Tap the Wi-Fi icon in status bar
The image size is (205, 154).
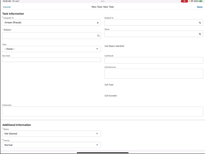192,1
